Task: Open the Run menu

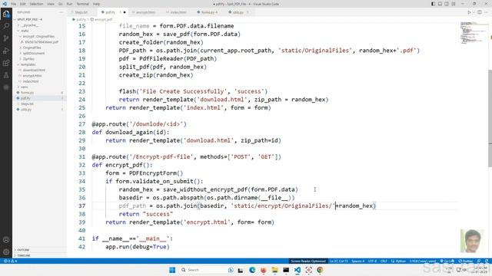Action: coord(69,4)
